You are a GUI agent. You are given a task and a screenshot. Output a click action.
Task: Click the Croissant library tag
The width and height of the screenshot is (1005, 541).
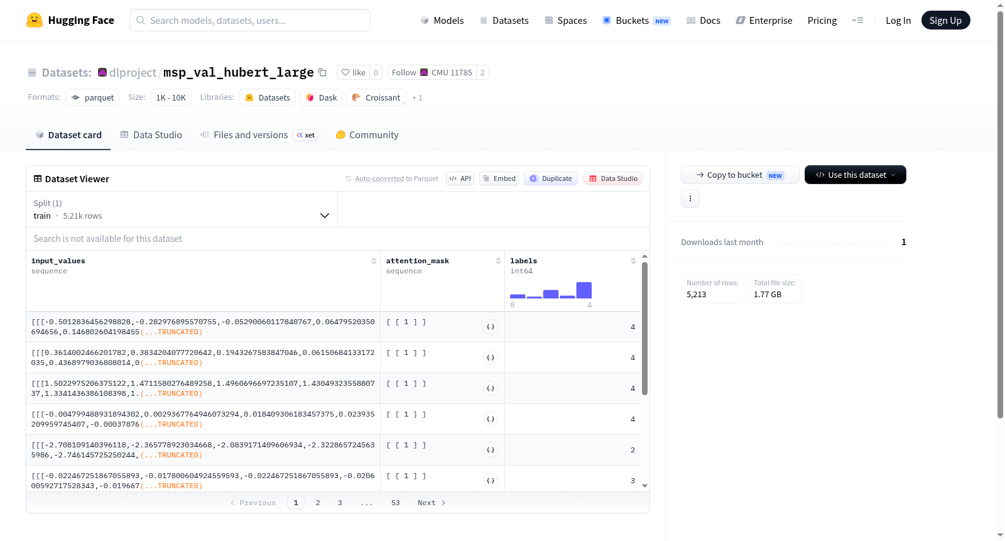tap(376, 97)
